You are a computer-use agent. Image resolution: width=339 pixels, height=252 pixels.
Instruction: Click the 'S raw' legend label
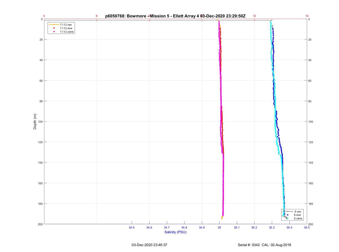click(297, 211)
